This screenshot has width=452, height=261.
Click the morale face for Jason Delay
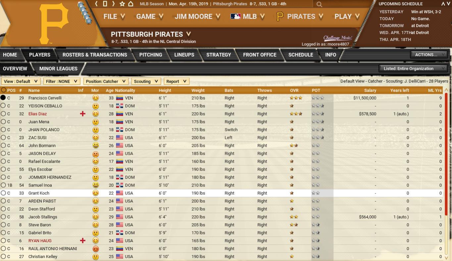[x=95, y=153]
